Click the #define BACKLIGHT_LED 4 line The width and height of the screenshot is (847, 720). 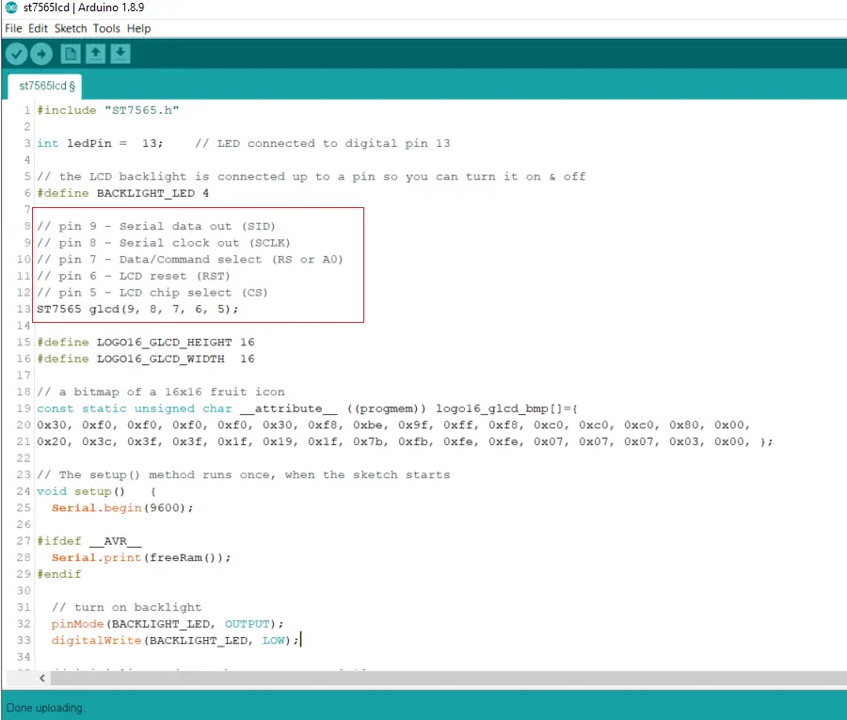coord(122,193)
